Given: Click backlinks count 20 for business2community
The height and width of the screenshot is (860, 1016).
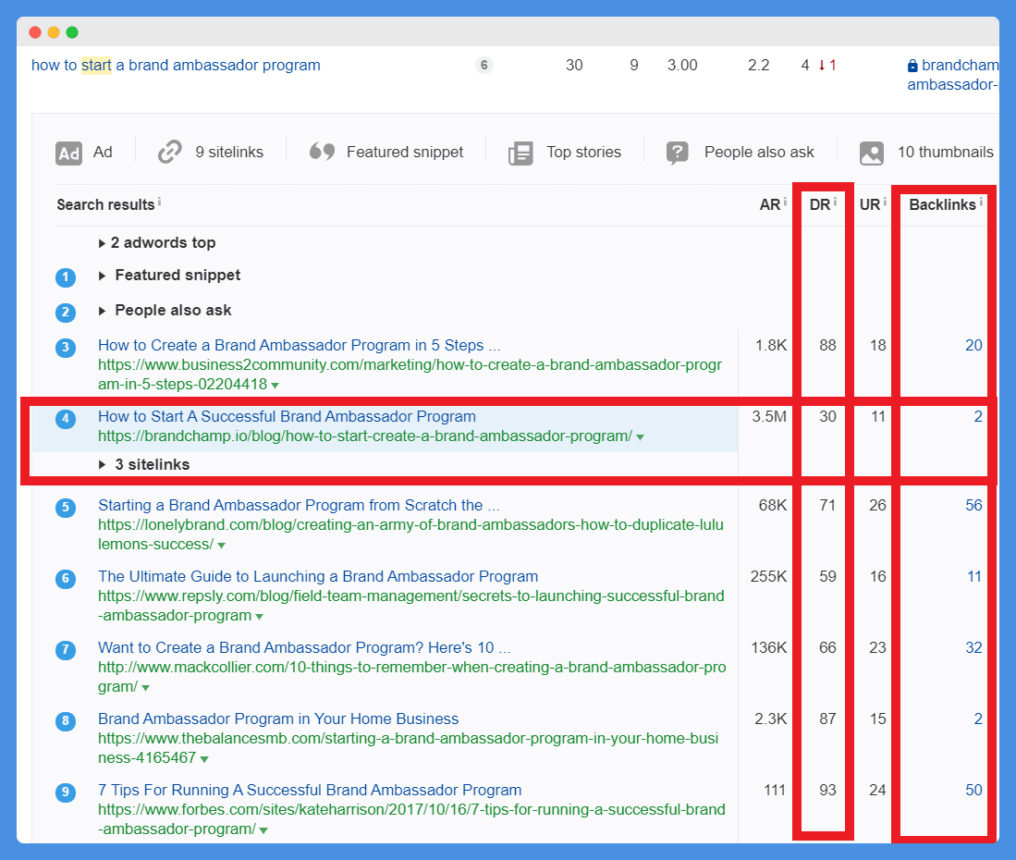Looking at the screenshot, I should point(973,346).
